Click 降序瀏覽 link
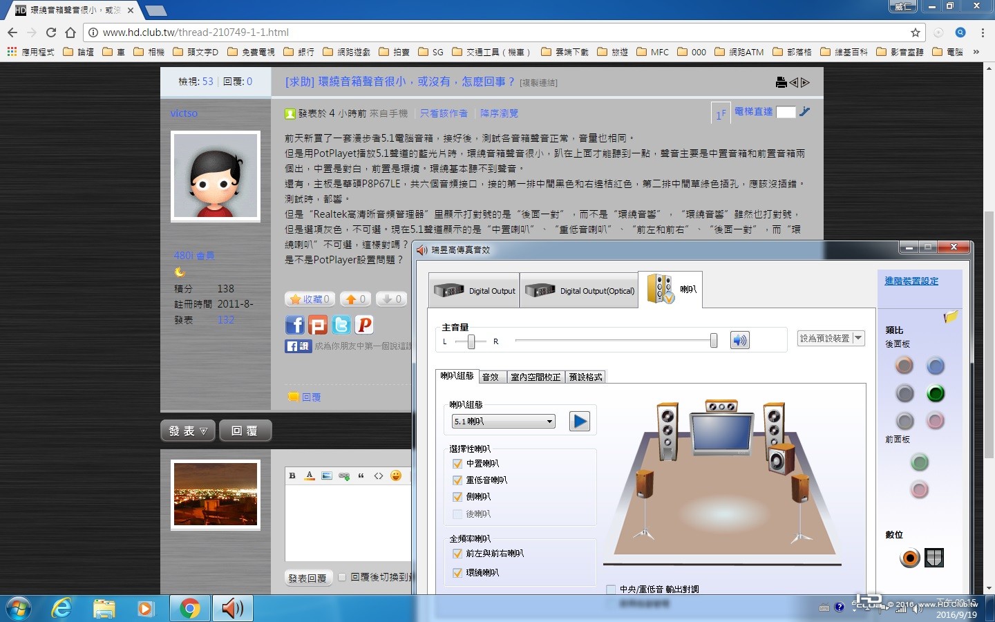 tap(499, 113)
